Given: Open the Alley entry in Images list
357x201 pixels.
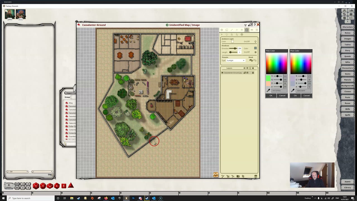Looking at the screenshot, I should pyautogui.click(x=71, y=103).
